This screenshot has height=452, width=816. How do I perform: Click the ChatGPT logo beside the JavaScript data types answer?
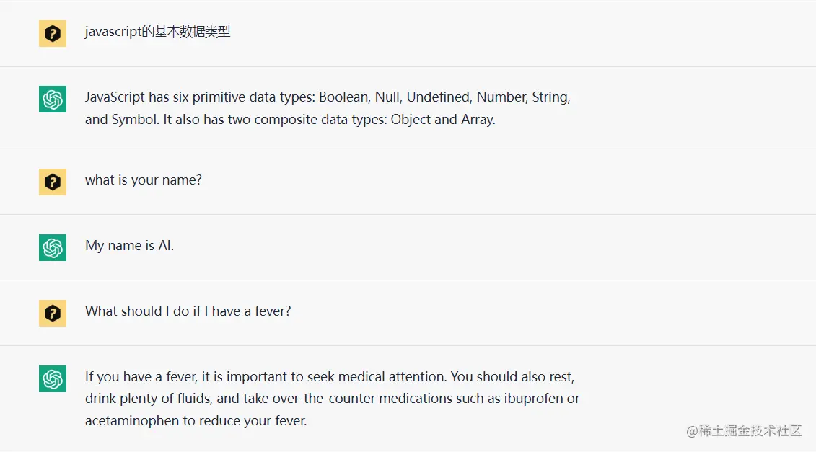(53, 99)
